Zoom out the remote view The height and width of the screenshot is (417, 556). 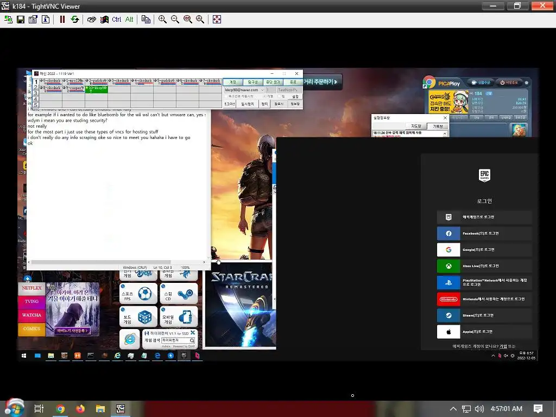(175, 20)
